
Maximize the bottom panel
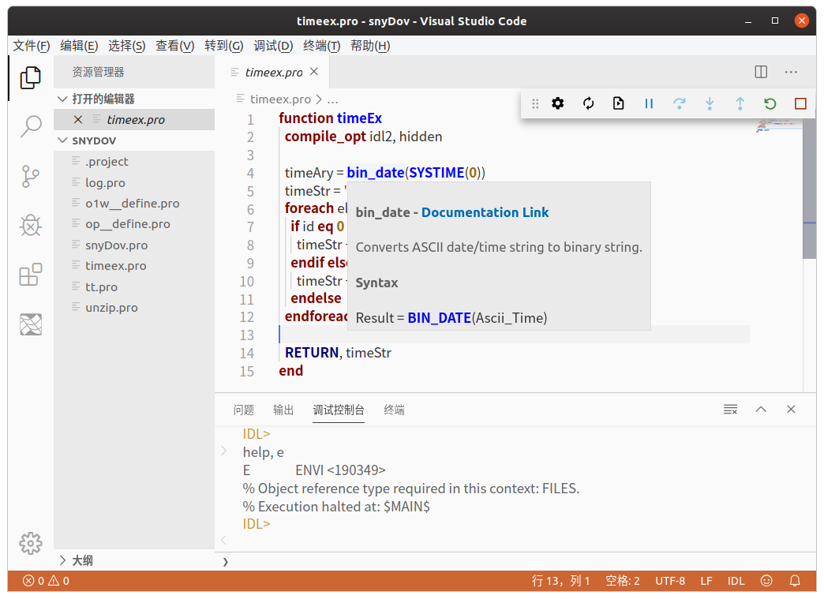(761, 410)
